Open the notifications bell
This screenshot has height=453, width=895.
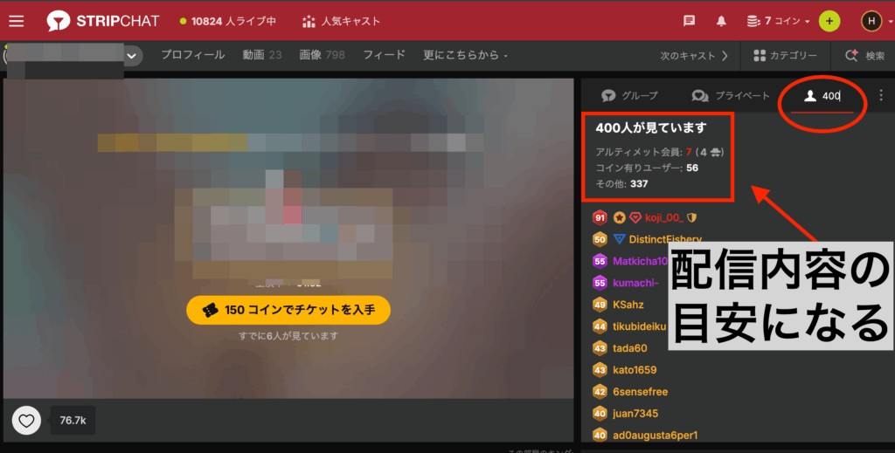click(721, 21)
